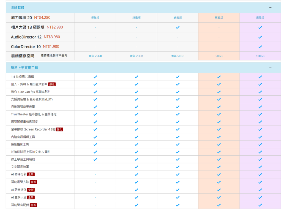The width and height of the screenshot is (286, 209).
Task: Click purple-column checkmark in 支援調色檔 & 色彩查找表 row
Action: click(260, 99)
